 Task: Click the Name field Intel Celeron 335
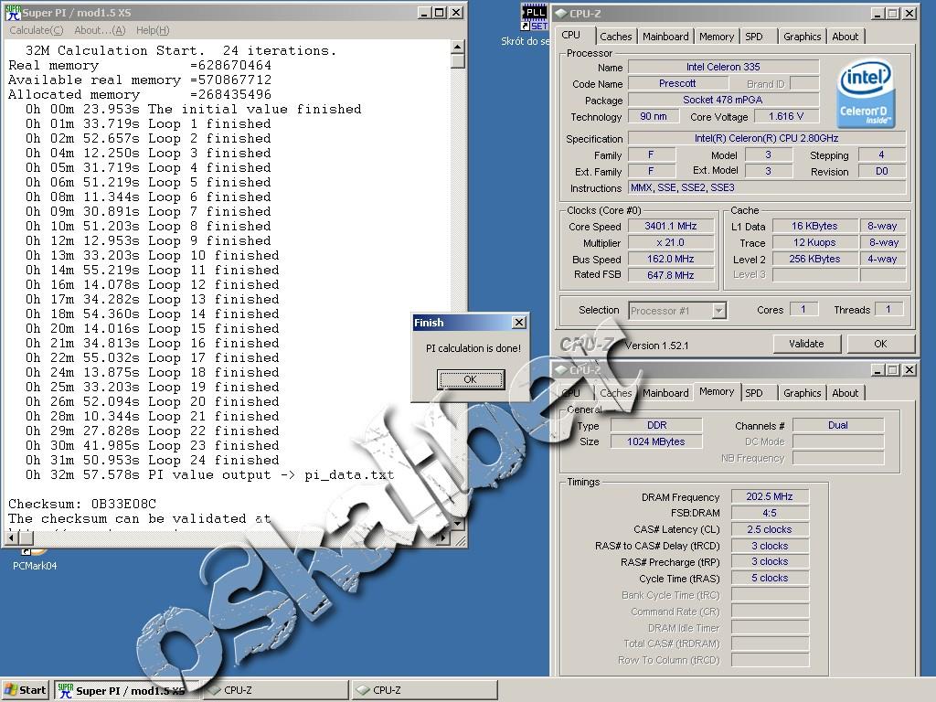point(724,67)
